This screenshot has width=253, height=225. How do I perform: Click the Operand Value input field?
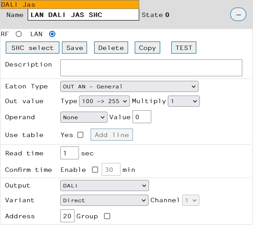tap(142, 117)
